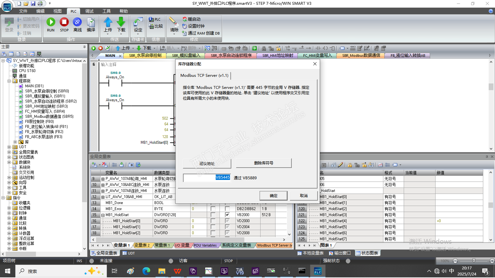The height and width of the screenshot is (278, 495).
Task: Click the 编译 (compile) icon
Action: tap(91, 22)
